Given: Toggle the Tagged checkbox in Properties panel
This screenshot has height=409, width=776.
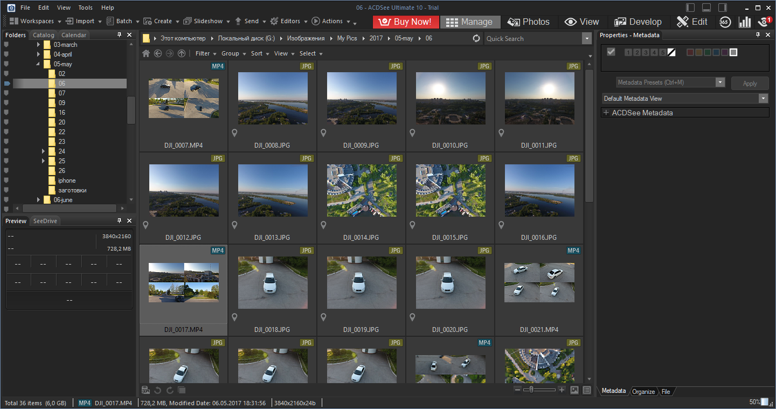Looking at the screenshot, I should click(611, 52).
